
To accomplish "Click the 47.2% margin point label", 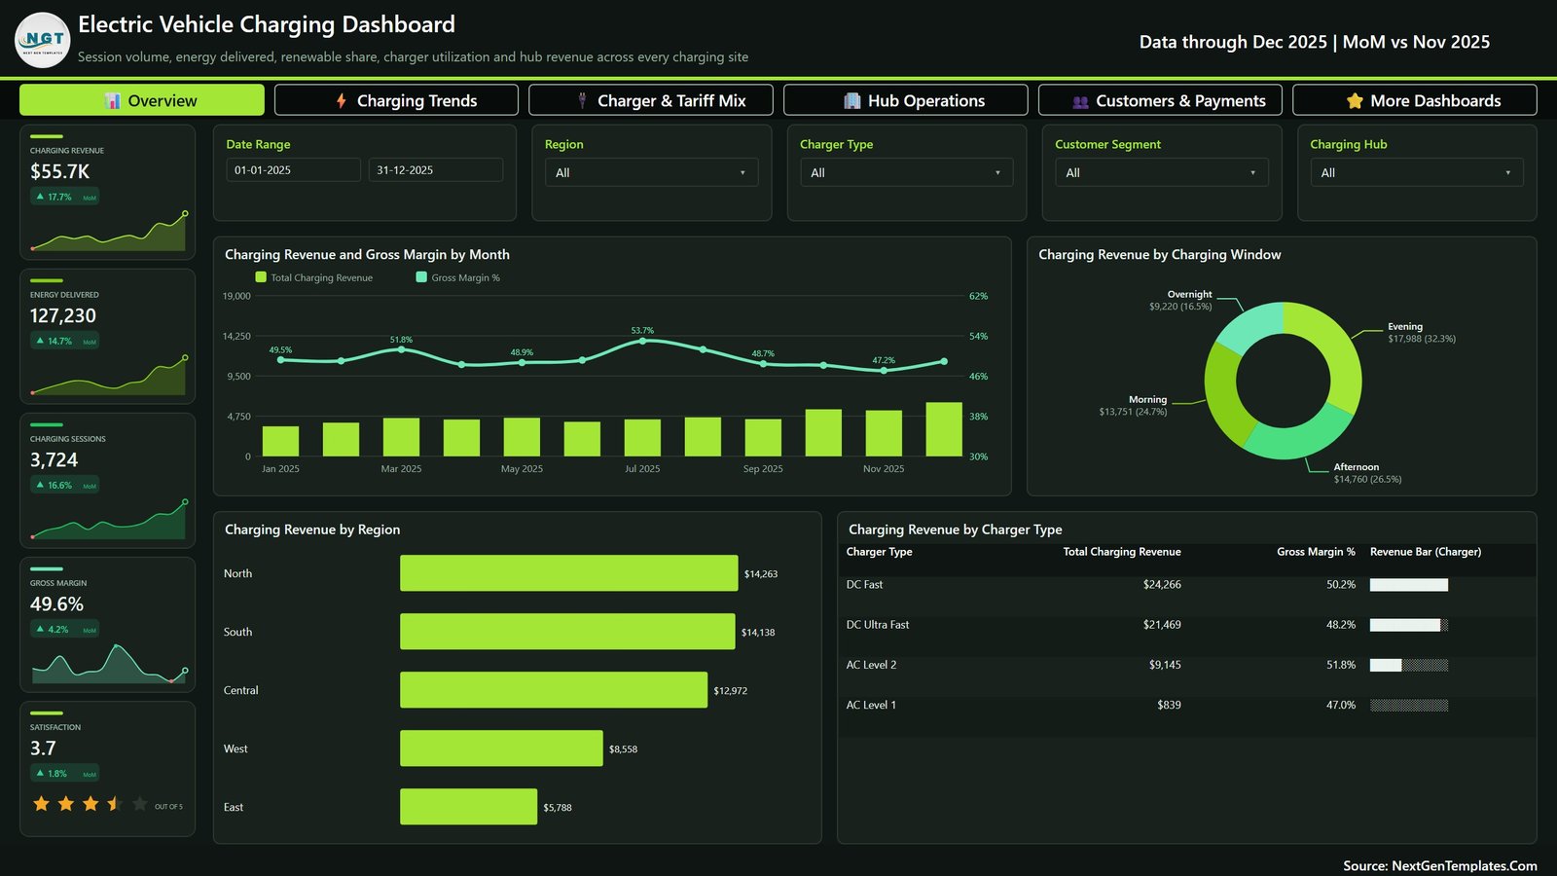I will [884, 360].
